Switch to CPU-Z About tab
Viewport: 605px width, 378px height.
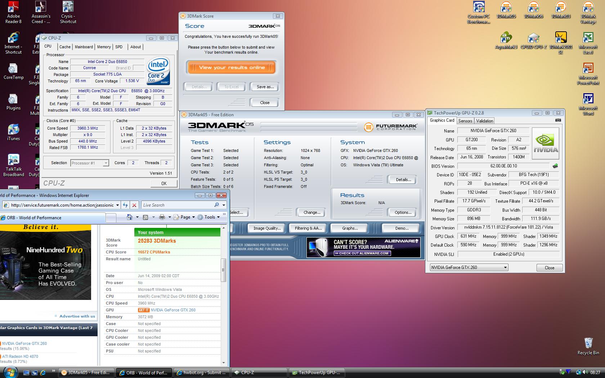point(135,47)
